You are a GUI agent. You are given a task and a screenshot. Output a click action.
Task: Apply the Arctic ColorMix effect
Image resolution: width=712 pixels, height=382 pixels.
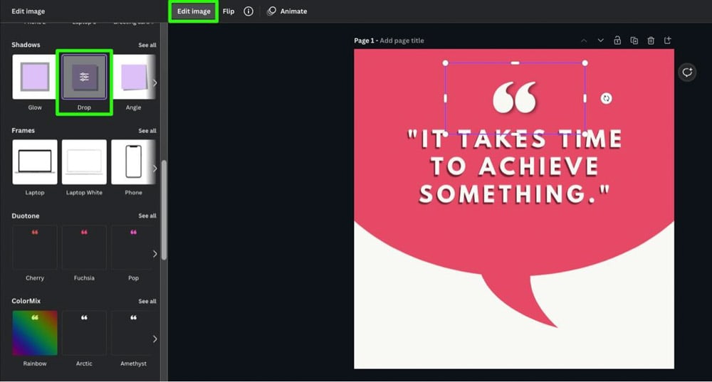point(84,333)
